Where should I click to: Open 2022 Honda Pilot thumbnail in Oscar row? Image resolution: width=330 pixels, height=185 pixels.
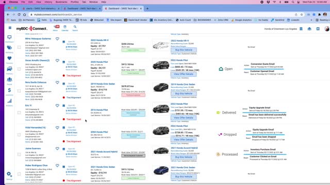pyautogui.click(x=161, y=65)
